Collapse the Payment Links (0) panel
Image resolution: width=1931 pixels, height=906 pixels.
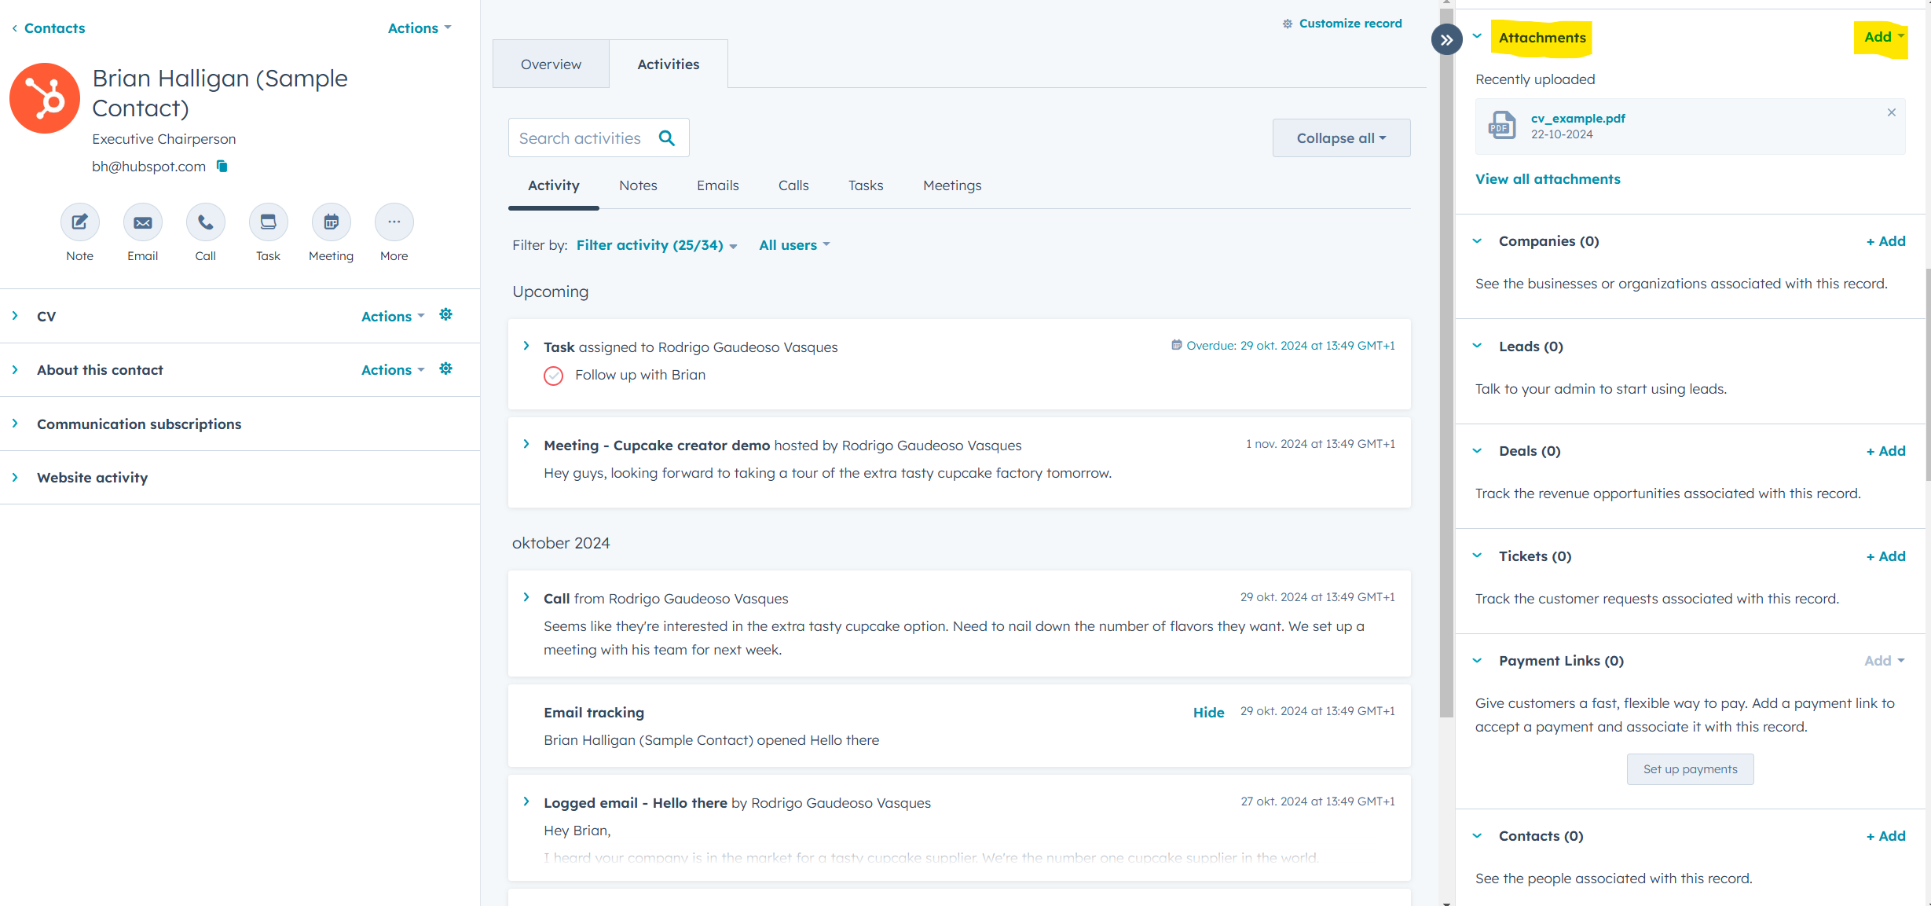pyautogui.click(x=1477, y=661)
